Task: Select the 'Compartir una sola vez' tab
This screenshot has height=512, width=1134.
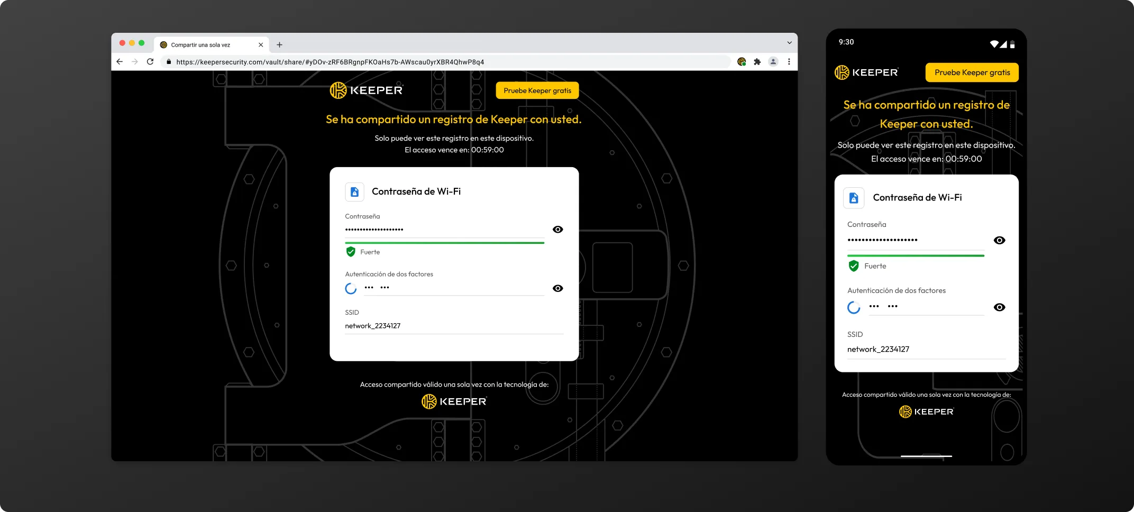Action: (x=212, y=45)
